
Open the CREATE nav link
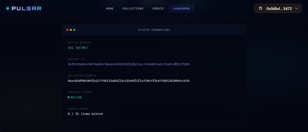click(x=158, y=9)
